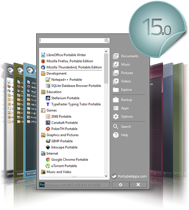Click Apps label text
189x210 pixels.
125,108
